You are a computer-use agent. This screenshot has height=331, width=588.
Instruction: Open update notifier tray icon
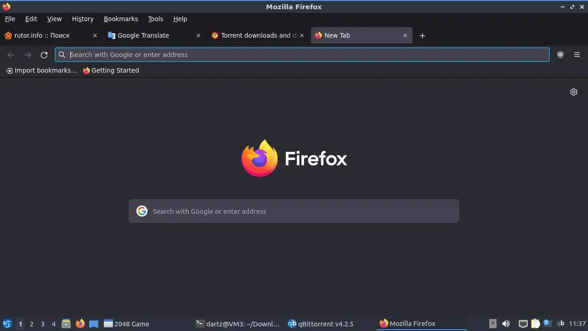pyautogui.click(x=547, y=323)
